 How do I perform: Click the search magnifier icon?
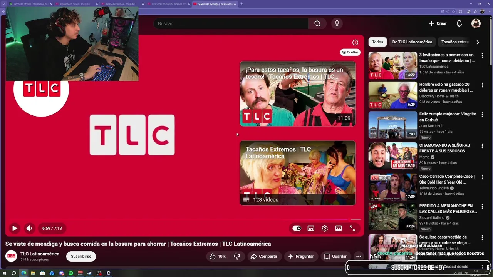click(x=317, y=23)
